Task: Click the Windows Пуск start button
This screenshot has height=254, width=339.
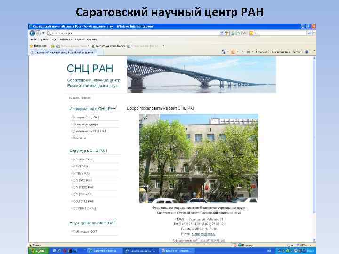Action: click(38, 251)
